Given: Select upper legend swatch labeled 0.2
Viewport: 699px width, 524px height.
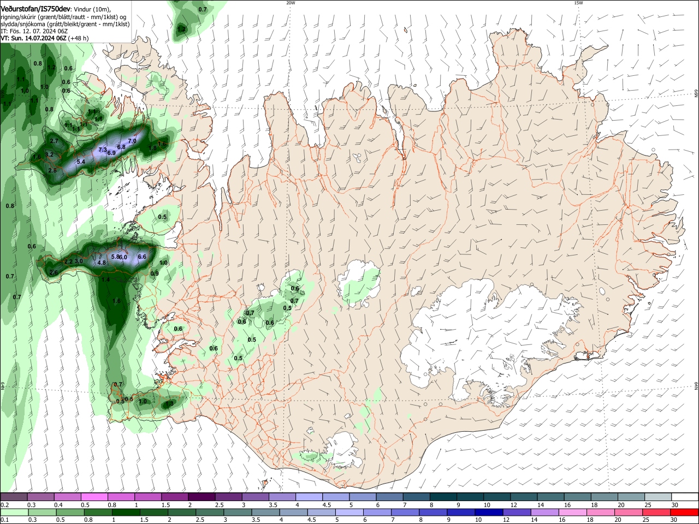Looking at the screenshot, I should click(14, 497).
